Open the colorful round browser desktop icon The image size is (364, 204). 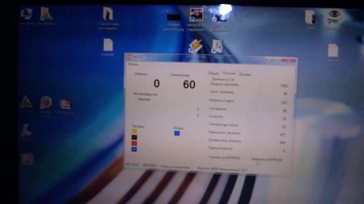(45, 103)
